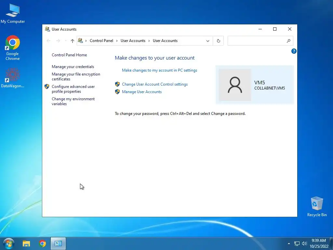Select My Computer desktop icon
This screenshot has width=333, height=250.
[13, 13]
